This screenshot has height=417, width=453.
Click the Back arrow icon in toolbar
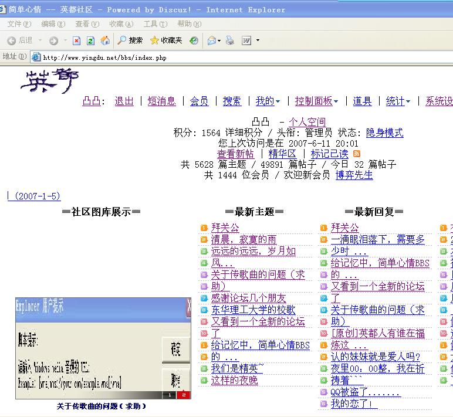[x=11, y=40]
